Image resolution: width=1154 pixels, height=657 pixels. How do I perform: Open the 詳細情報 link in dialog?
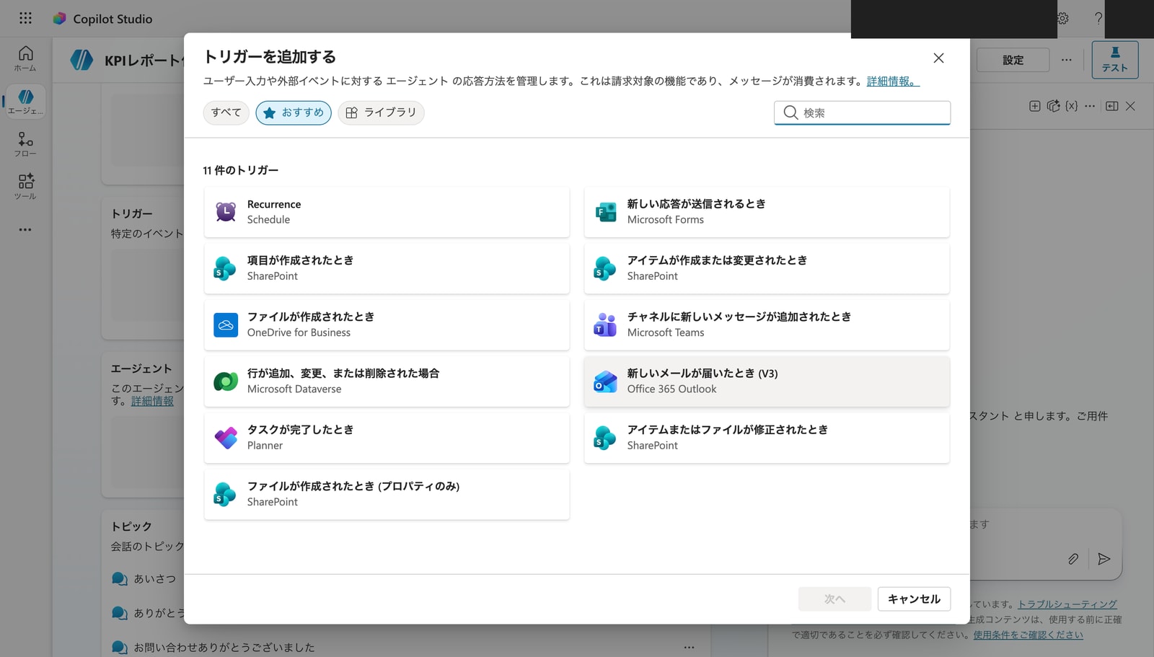[893, 81]
